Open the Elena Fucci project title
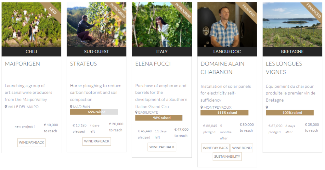 tap(153, 64)
